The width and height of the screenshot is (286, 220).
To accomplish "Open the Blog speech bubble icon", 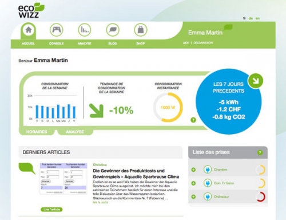I will (113, 30).
